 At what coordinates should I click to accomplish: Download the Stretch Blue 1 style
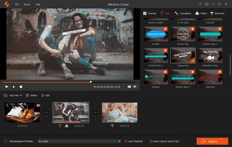[220, 29]
